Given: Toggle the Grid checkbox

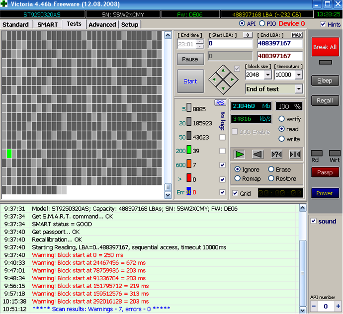Looking at the screenshot, I should click(x=235, y=193).
